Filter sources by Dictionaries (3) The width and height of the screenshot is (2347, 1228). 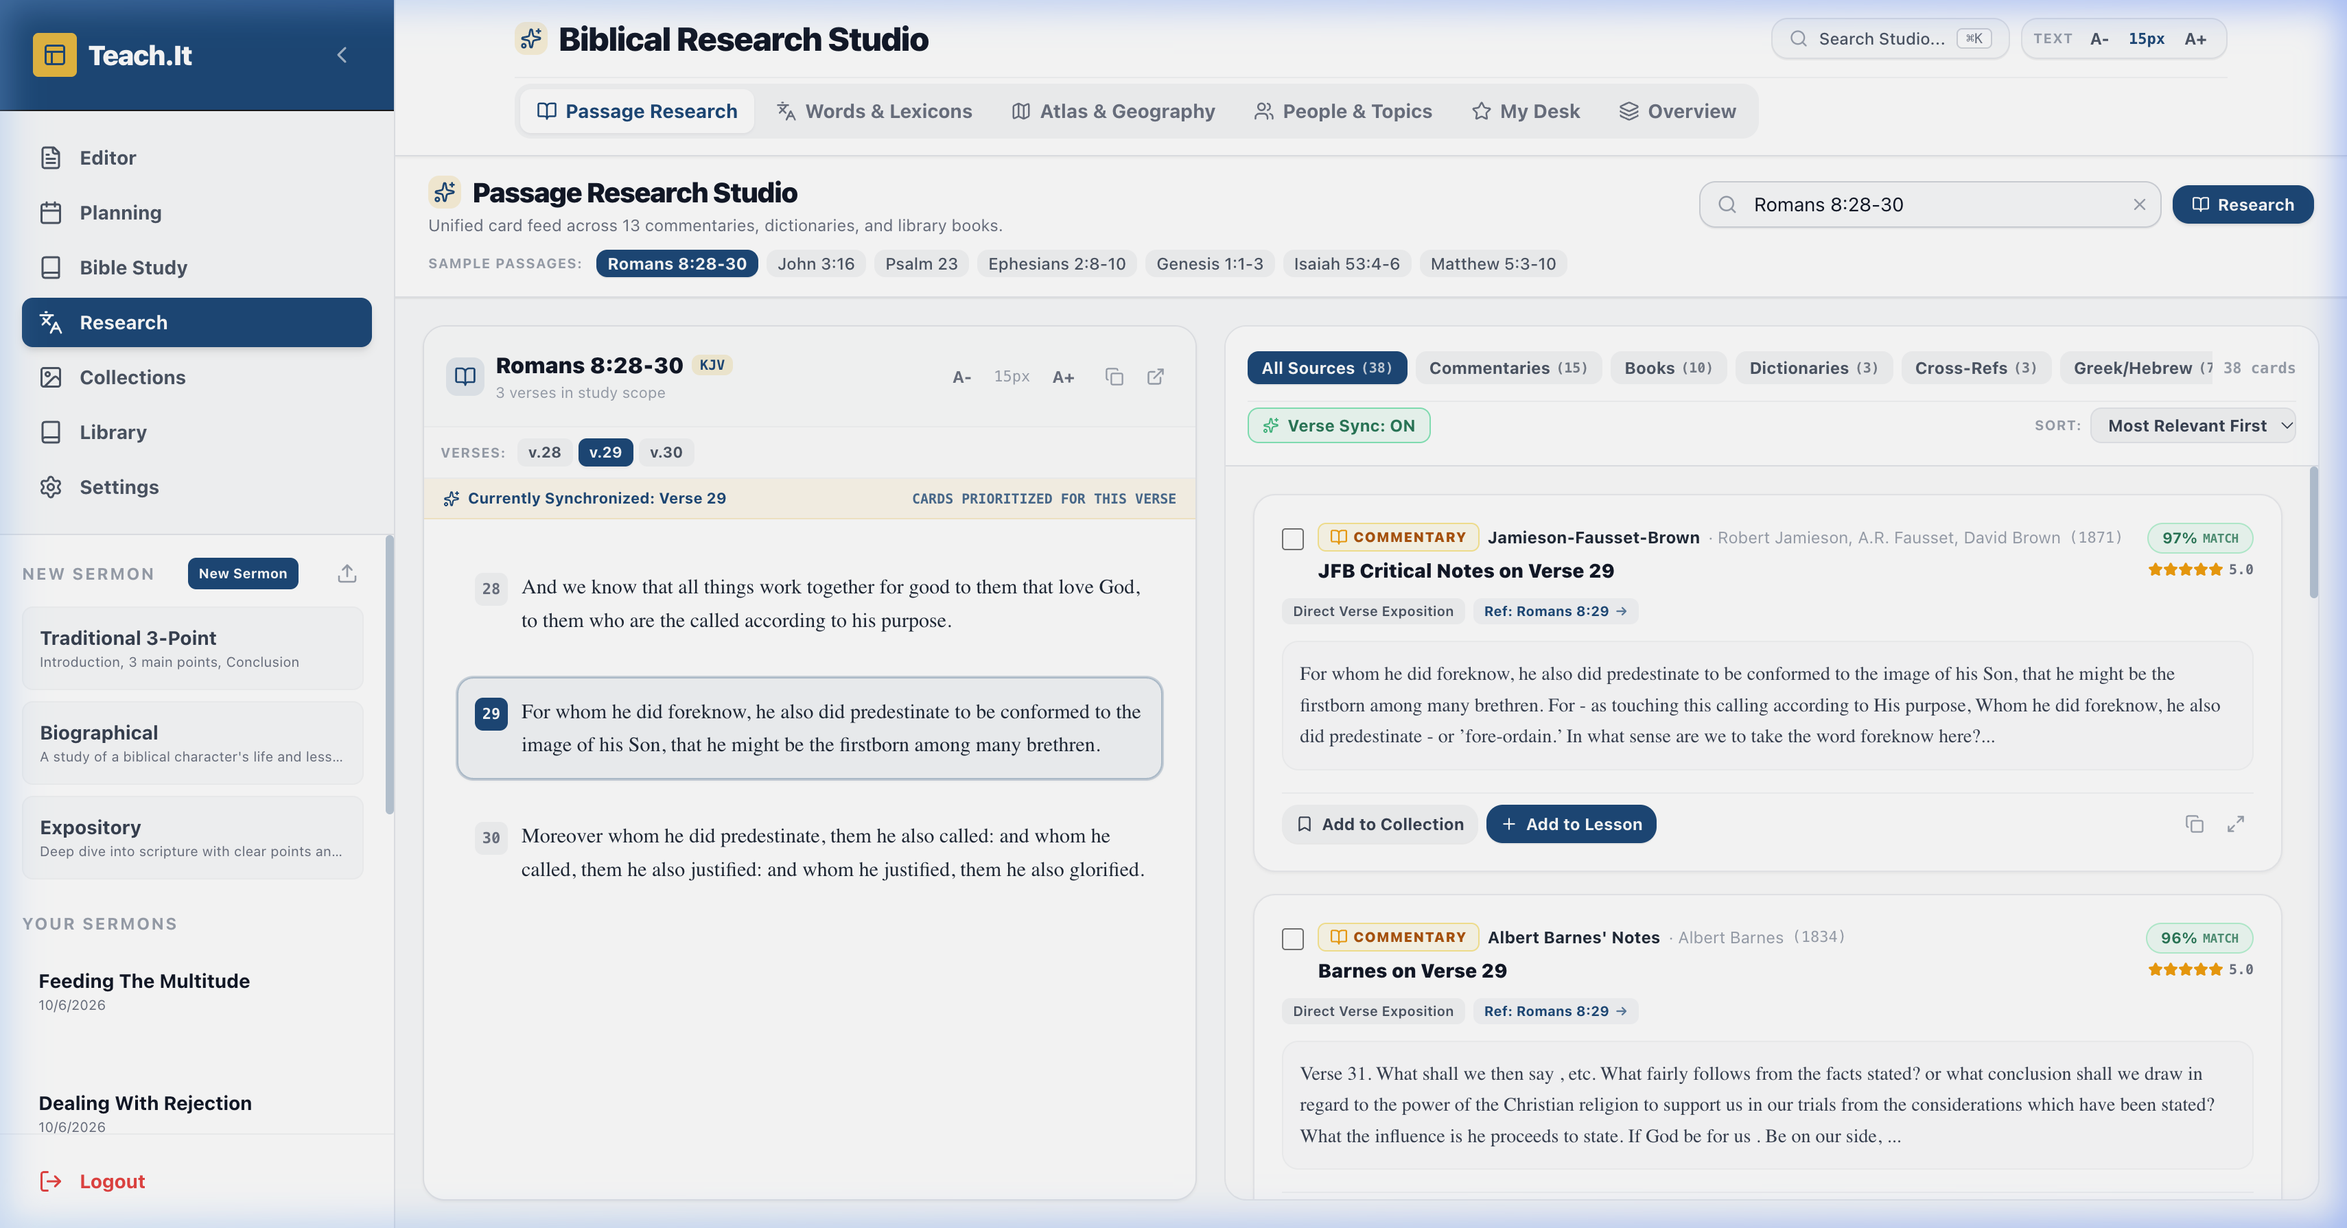[1813, 368]
